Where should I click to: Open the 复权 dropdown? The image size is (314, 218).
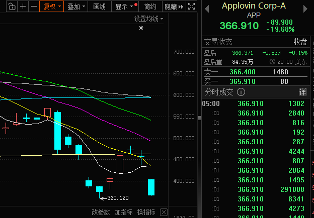click(52, 7)
